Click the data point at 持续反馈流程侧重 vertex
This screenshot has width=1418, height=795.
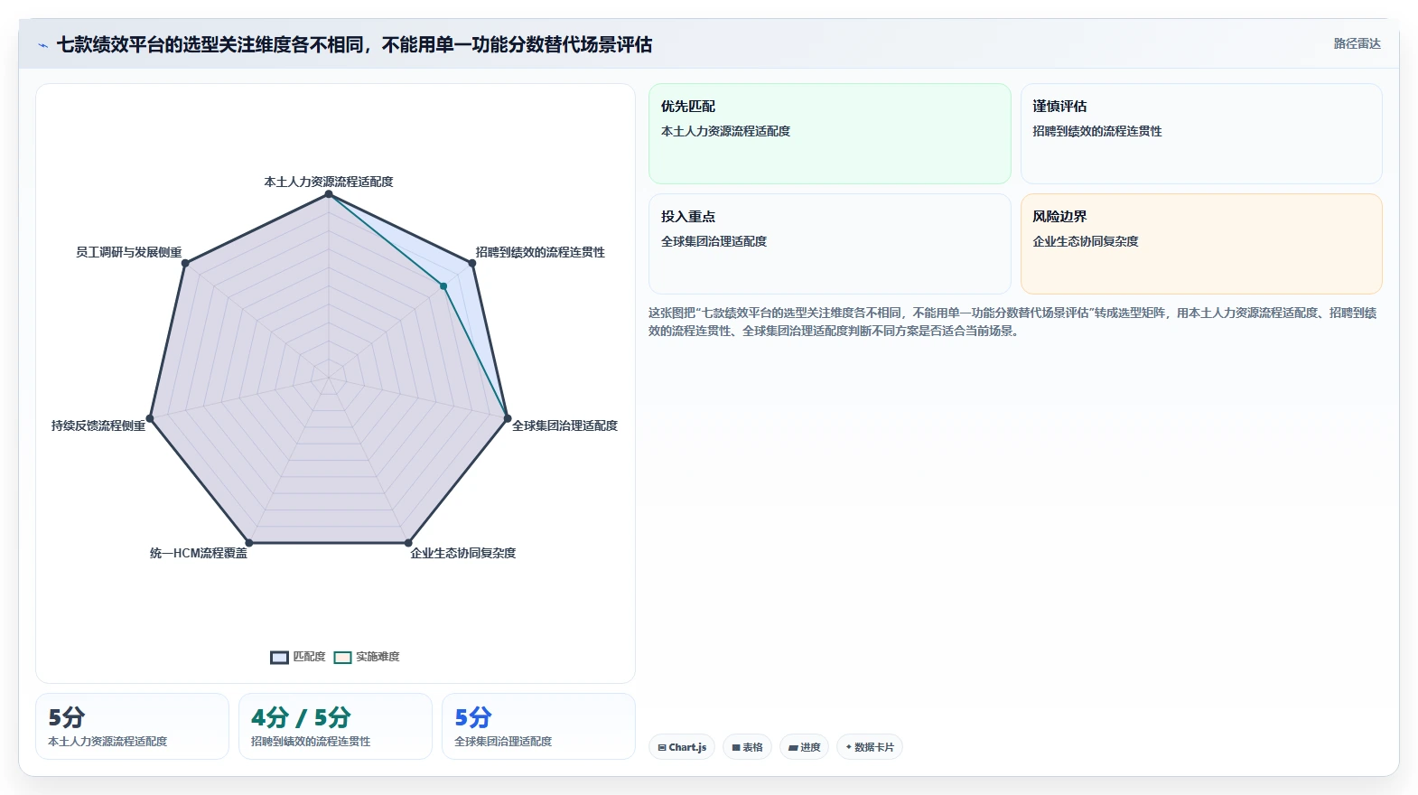pos(151,418)
